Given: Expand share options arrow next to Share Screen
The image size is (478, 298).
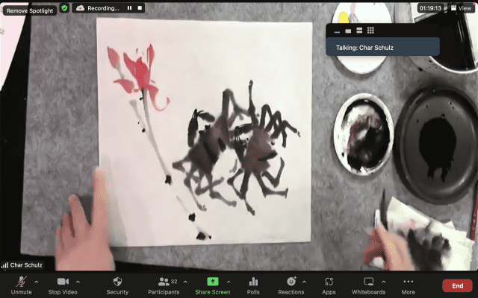Looking at the screenshot, I should (x=229, y=282).
